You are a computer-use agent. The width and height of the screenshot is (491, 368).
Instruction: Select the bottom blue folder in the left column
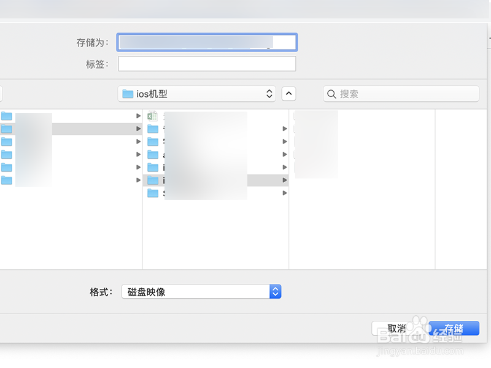6,180
